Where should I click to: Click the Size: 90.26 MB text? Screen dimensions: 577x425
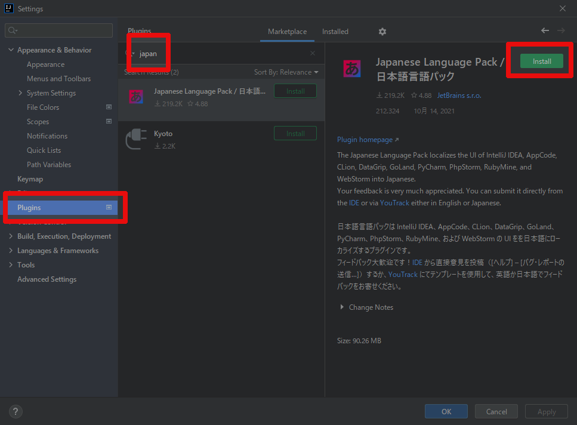359,341
